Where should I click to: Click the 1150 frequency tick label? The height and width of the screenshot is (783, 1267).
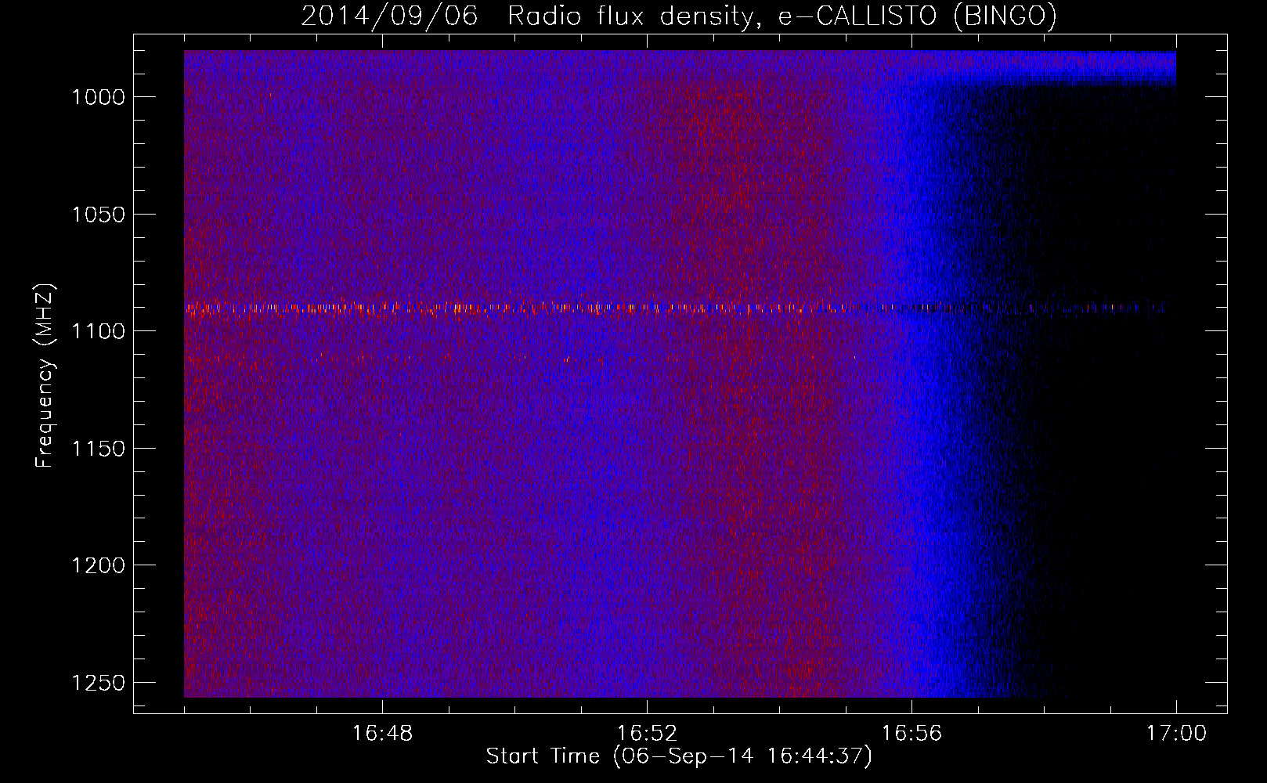(99, 449)
